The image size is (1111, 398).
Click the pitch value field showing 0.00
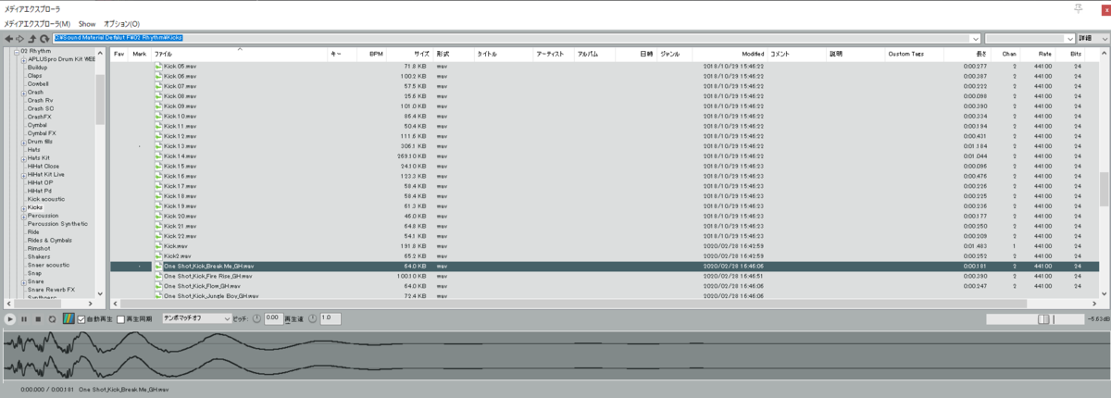coord(273,317)
